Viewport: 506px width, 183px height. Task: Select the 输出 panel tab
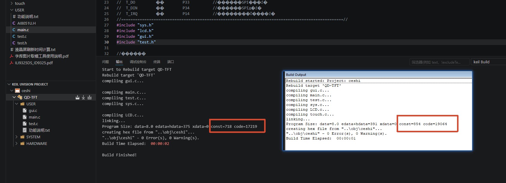point(119,62)
